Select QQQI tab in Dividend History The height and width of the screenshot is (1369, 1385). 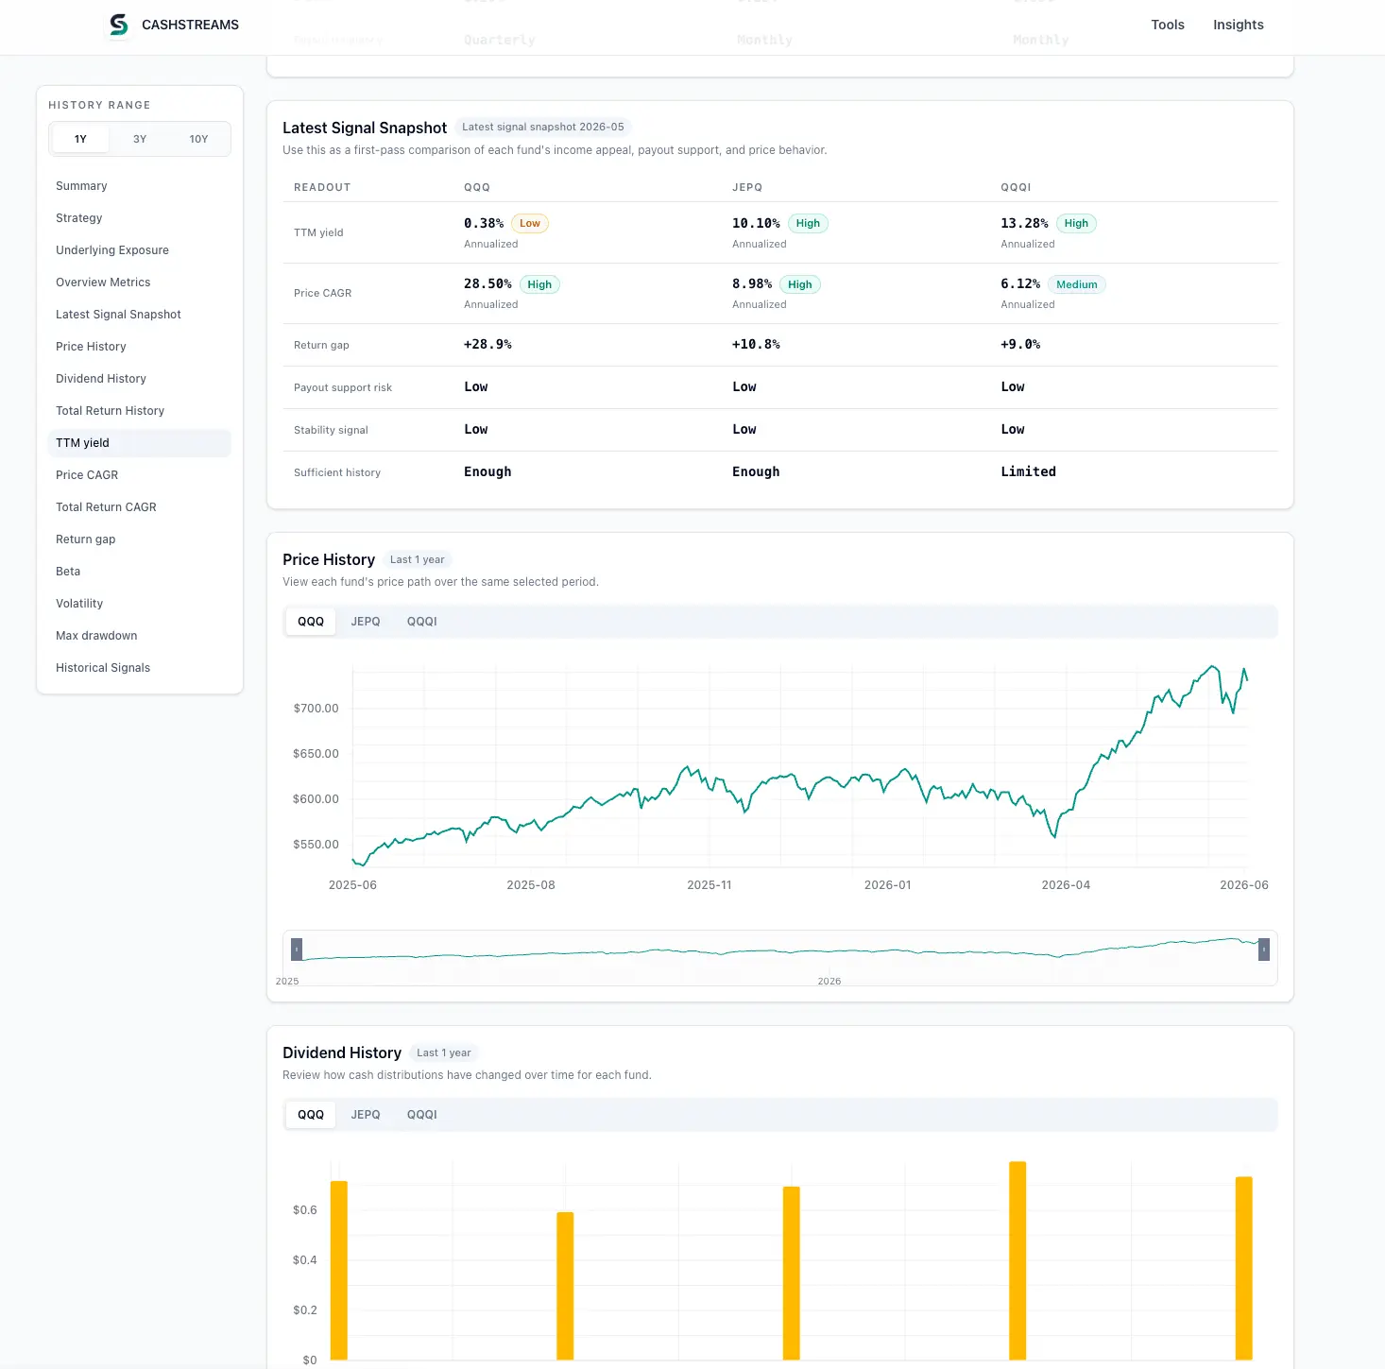(x=422, y=1115)
